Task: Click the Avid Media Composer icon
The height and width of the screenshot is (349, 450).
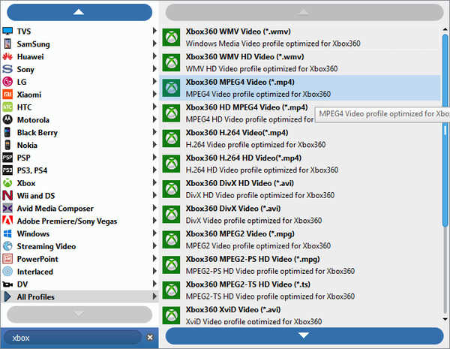Action: 7,208
